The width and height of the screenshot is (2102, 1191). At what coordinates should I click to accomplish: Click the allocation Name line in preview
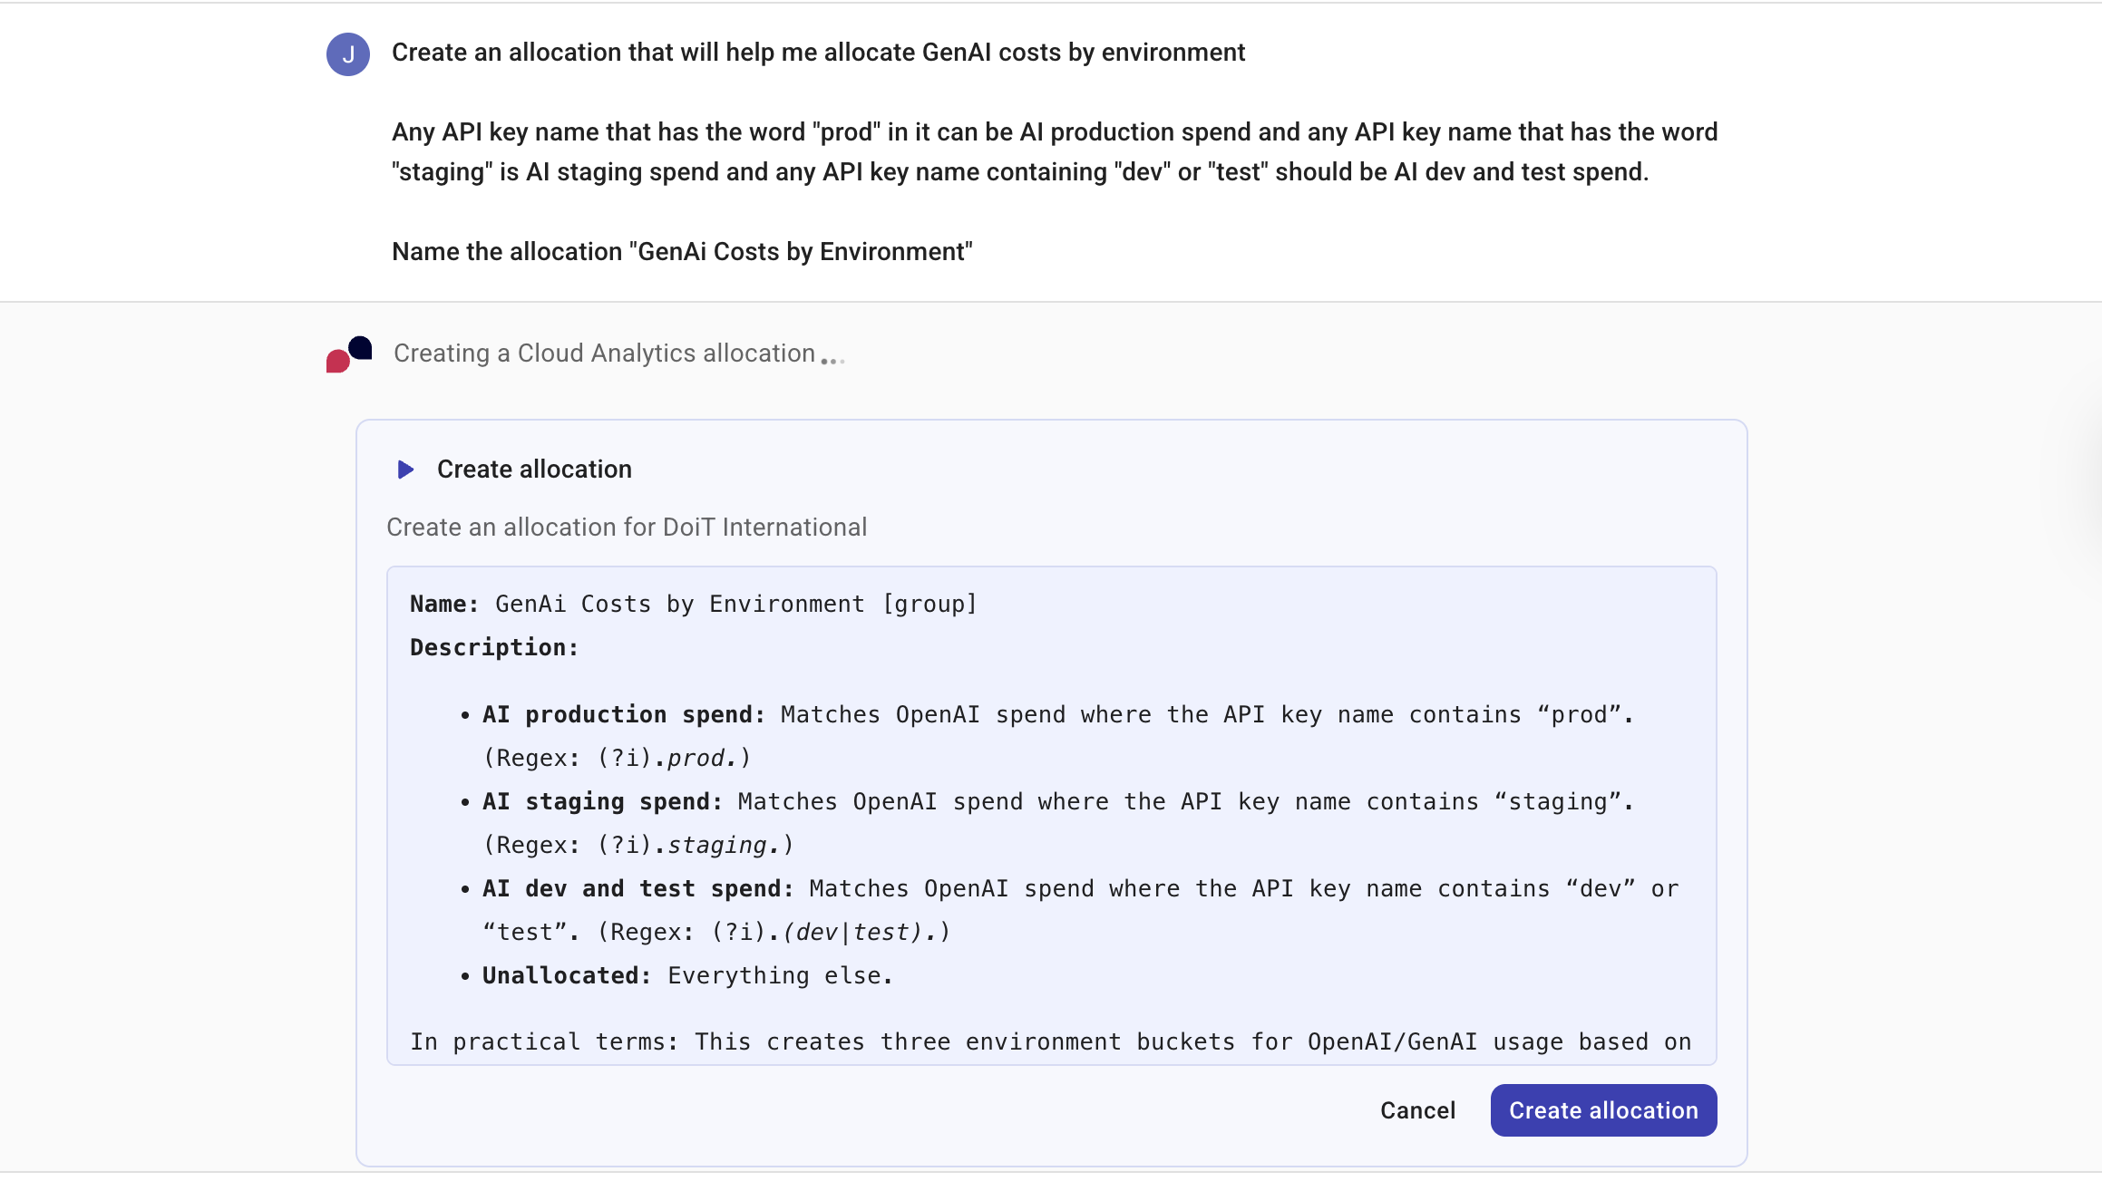coord(693,605)
